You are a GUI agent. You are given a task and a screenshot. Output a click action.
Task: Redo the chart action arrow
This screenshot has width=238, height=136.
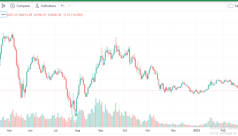pos(69,6)
